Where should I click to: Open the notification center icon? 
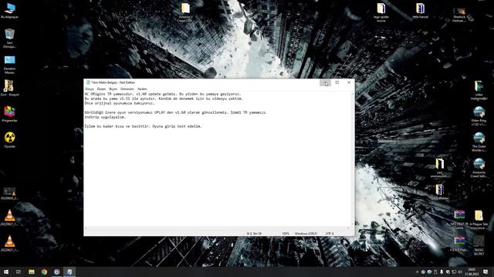486,272
